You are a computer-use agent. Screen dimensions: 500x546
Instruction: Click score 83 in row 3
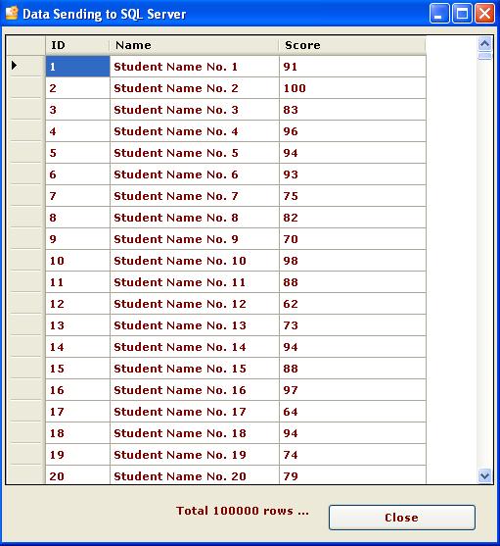coord(352,110)
